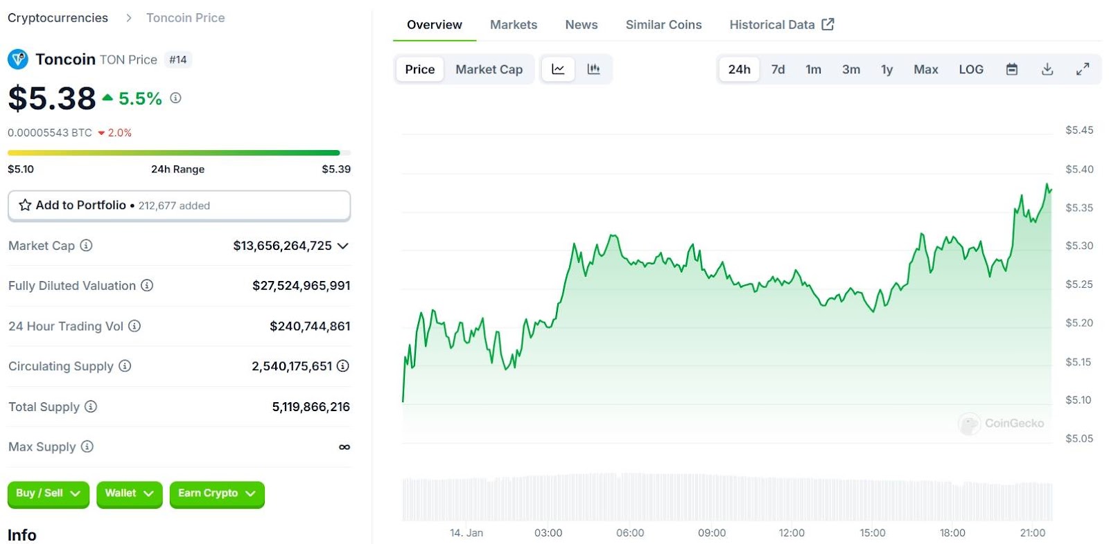Click the infinity Max Supply value
Viewport: 1109px width, 544px height.
[344, 447]
